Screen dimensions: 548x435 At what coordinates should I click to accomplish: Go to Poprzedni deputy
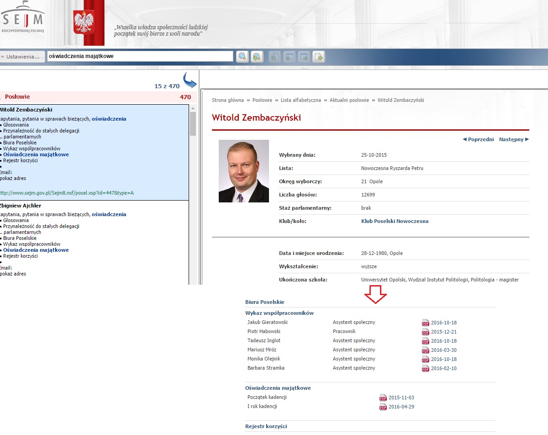click(478, 139)
